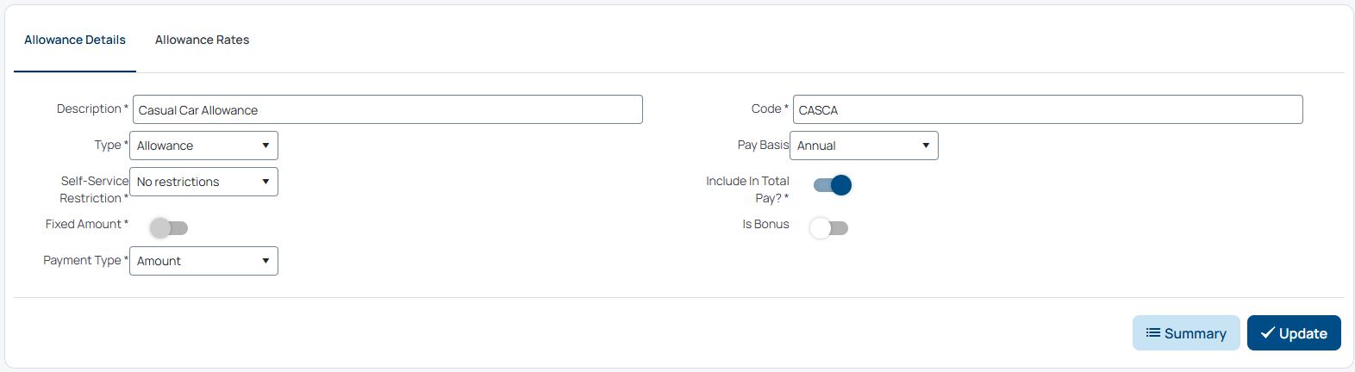Viewport: 1355px width, 372px height.
Task: Click into the Code field containing CASCA
Action: (1048, 109)
